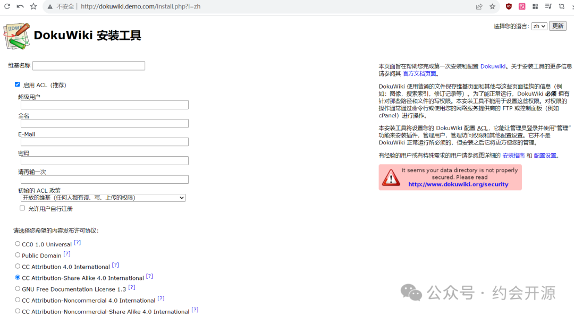Click the 更新 button
Screen dimensions: 574x316
click(558, 26)
